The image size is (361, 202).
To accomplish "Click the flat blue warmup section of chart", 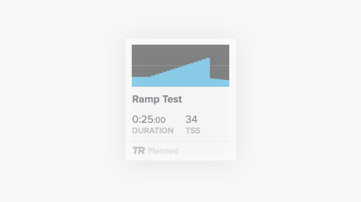I will click(141, 81).
